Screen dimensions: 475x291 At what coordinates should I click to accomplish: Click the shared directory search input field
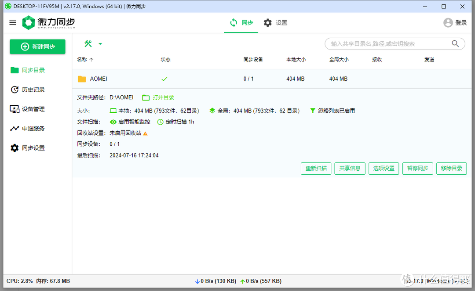(x=387, y=43)
